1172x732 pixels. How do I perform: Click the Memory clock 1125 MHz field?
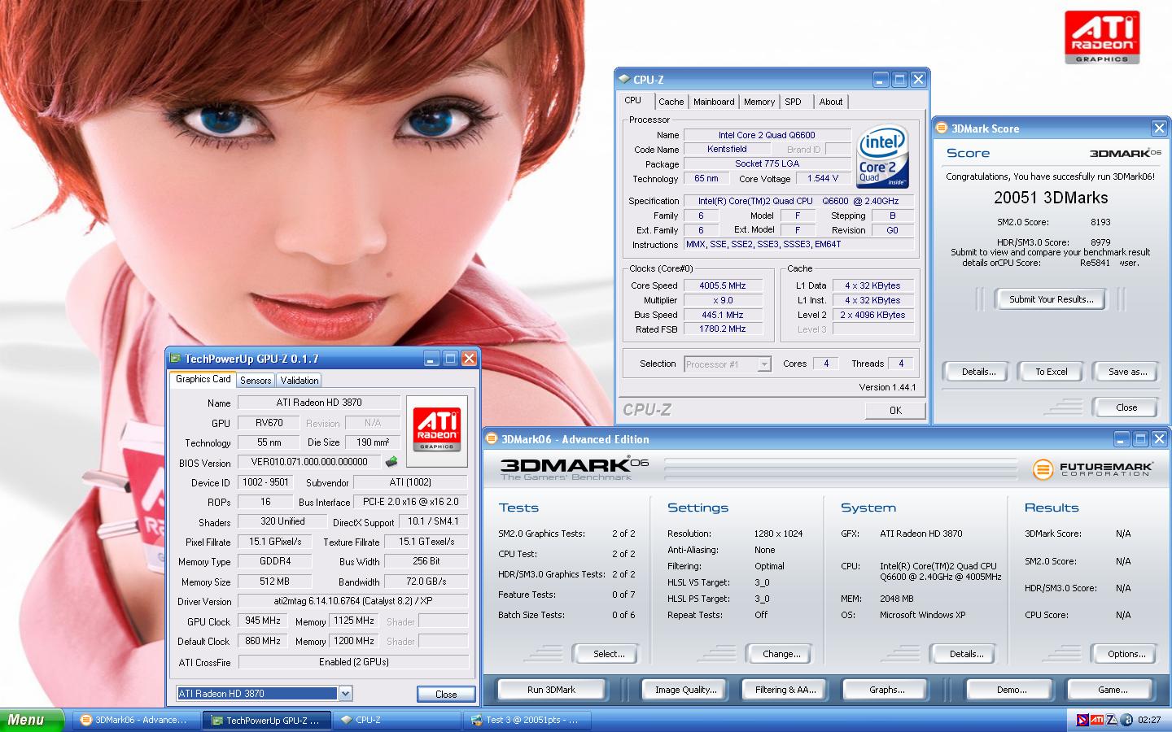[x=354, y=621]
